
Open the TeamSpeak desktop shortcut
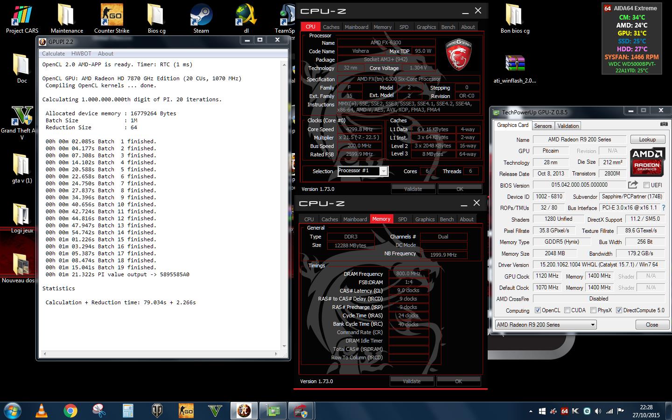285,19
